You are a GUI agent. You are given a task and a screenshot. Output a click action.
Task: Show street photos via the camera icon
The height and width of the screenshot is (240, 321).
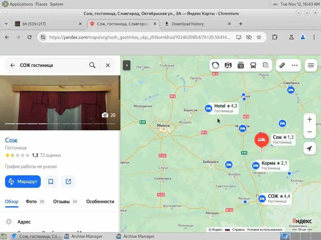click(x=241, y=65)
